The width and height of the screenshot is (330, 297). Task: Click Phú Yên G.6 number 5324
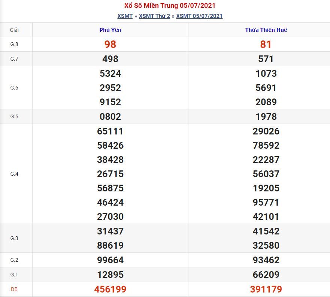click(x=110, y=74)
